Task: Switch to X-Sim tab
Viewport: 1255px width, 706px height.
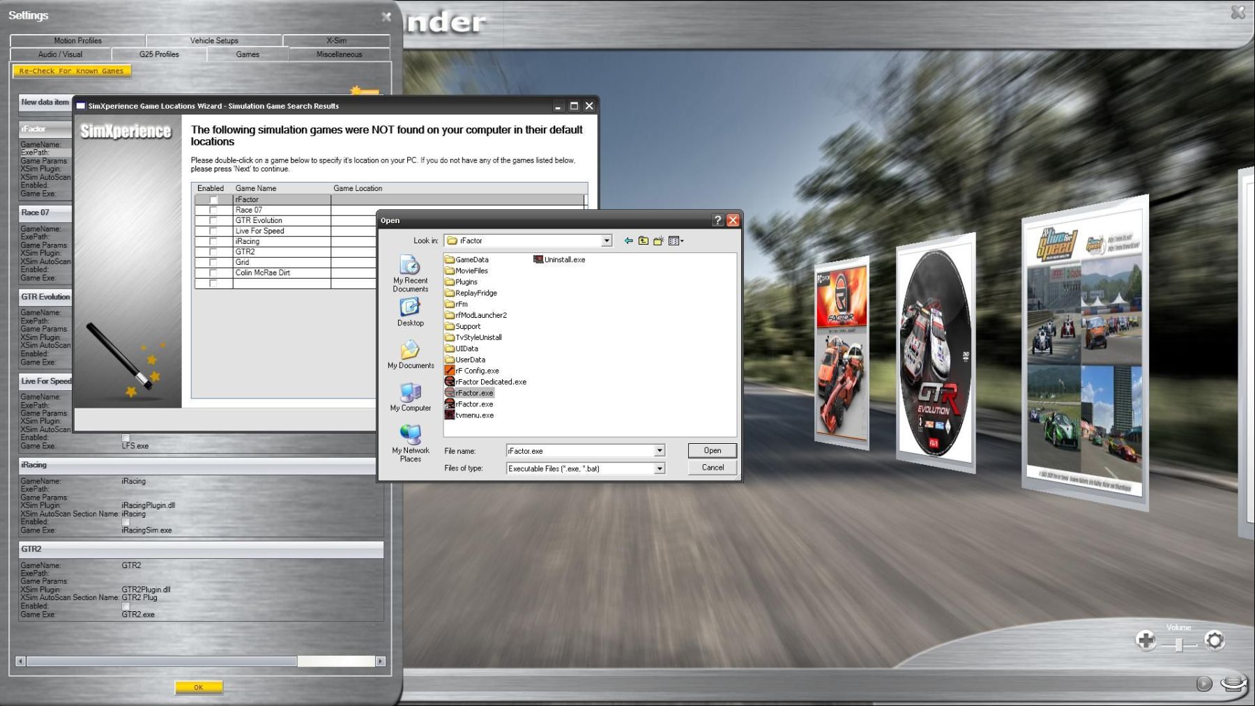Action: click(336, 40)
